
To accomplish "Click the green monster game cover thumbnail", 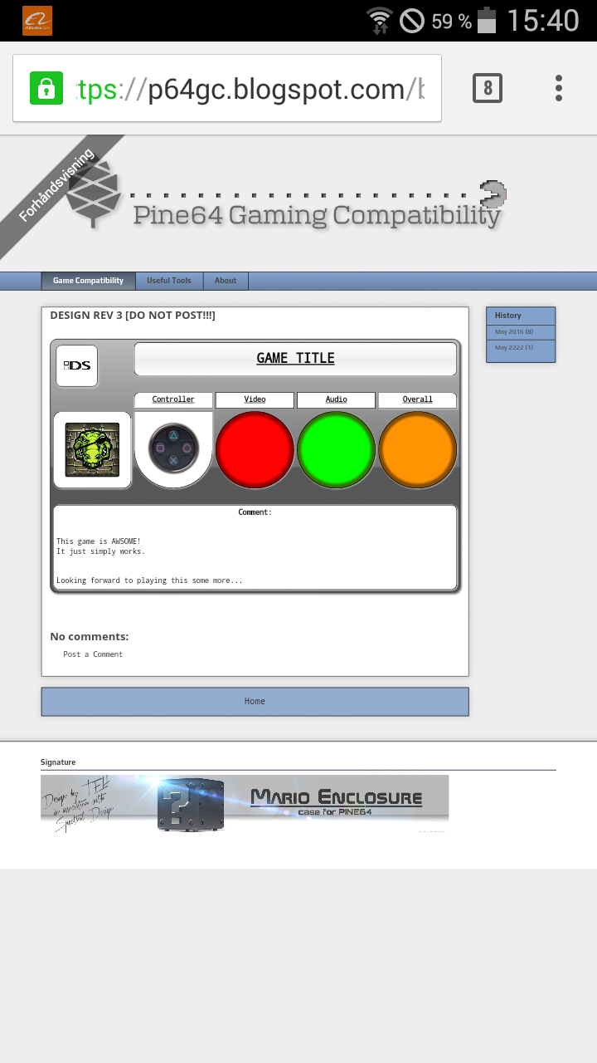I will (x=92, y=450).
